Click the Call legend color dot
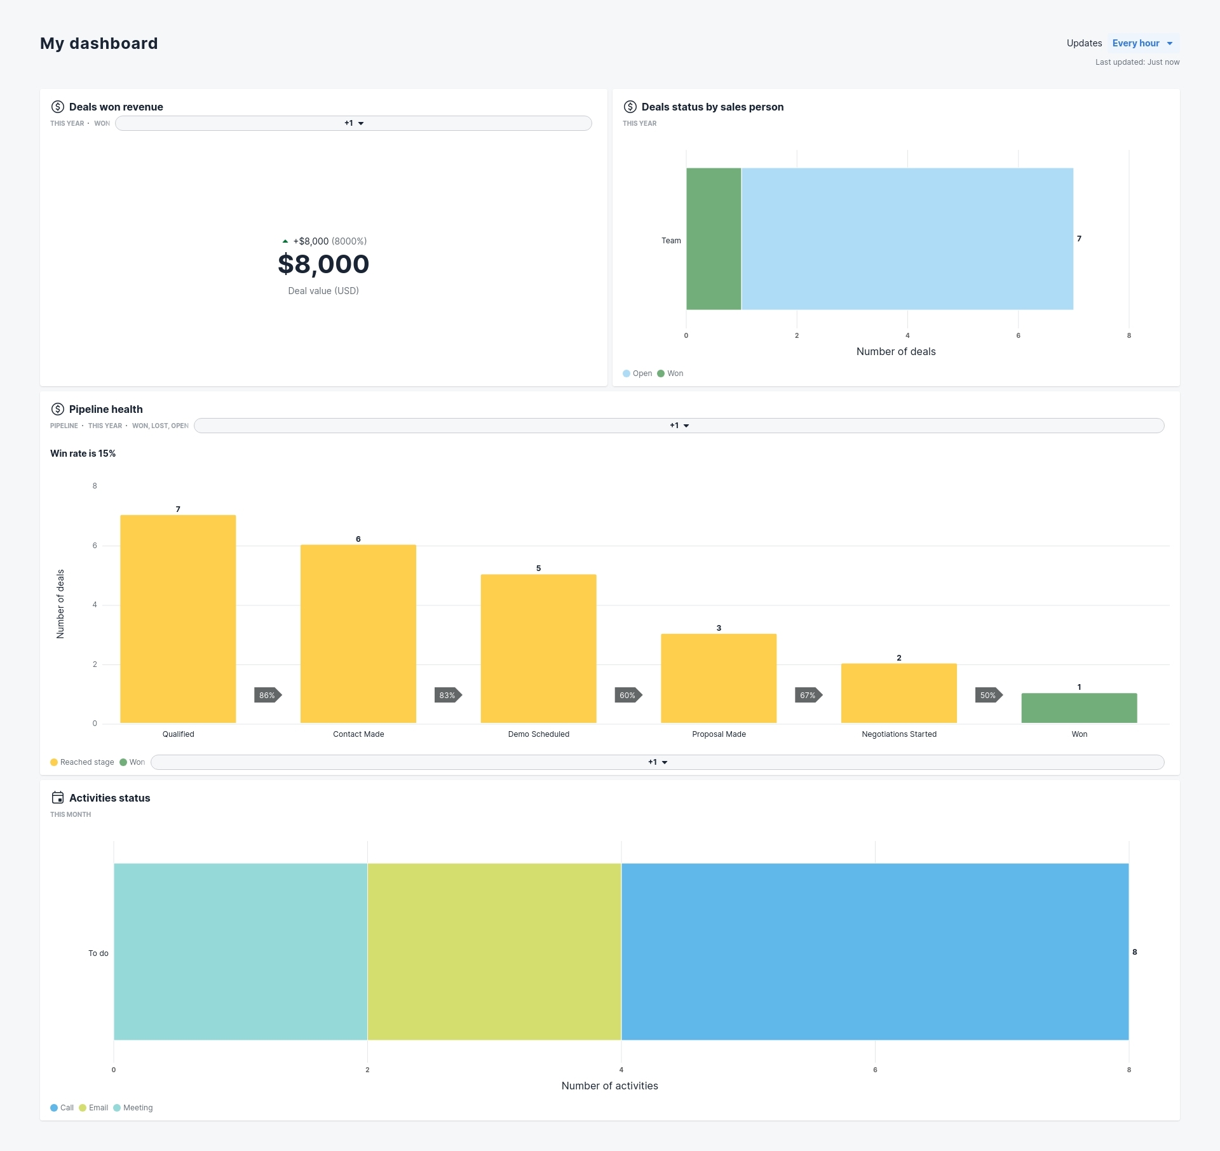Image resolution: width=1220 pixels, height=1151 pixels. point(54,1108)
